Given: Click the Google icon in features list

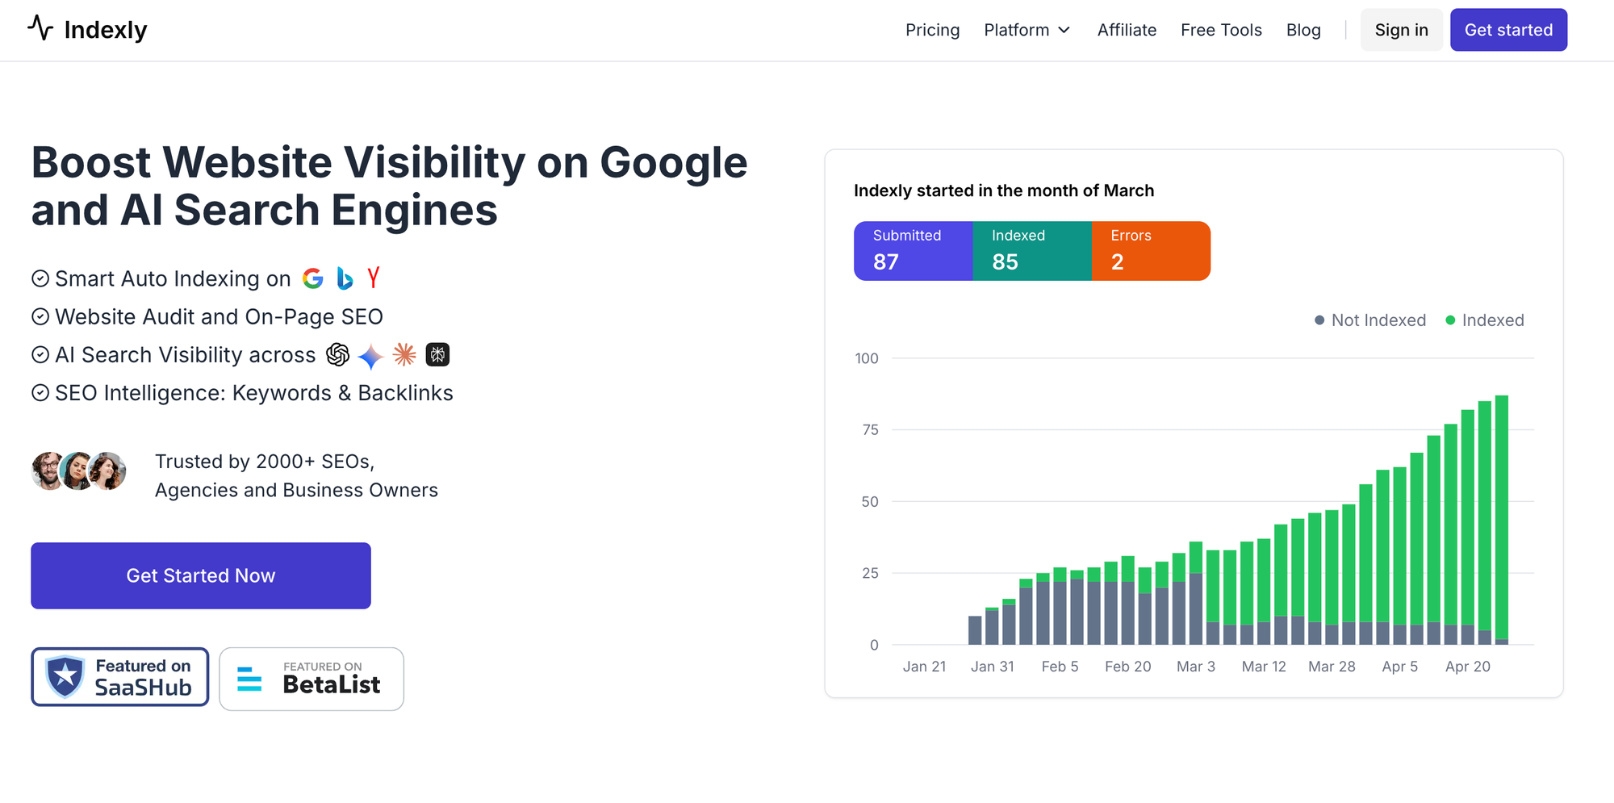Looking at the screenshot, I should click(x=313, y=278).
